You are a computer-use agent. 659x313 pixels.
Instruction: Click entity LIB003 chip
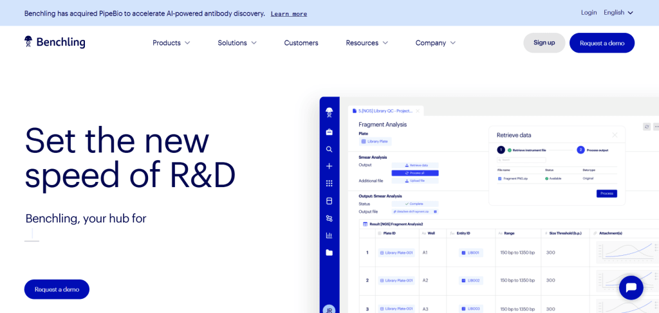[470, 309]
